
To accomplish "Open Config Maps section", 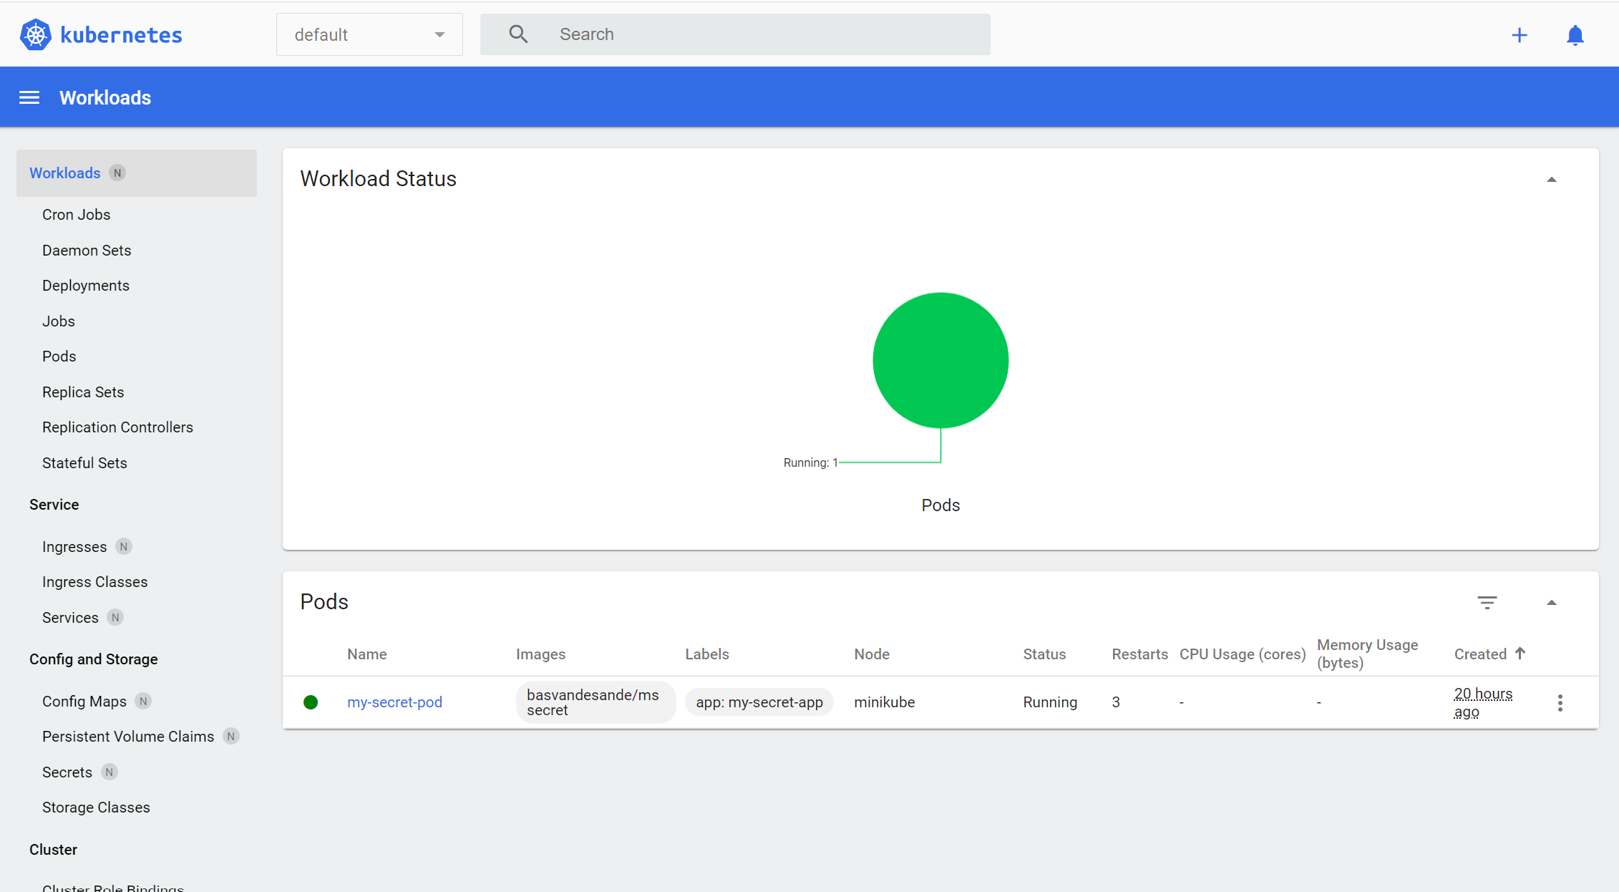I will 84,701.
